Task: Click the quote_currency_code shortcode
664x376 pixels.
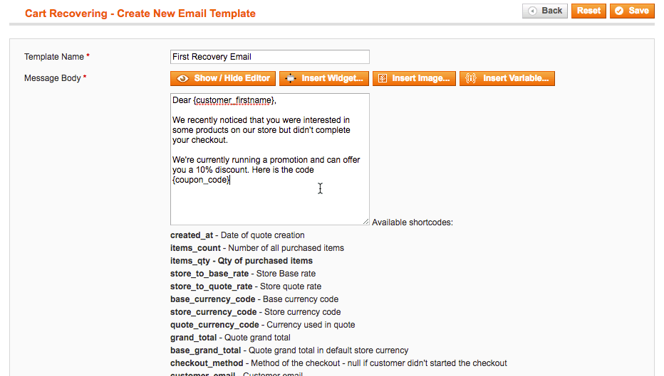Action: tap(212, 325)
